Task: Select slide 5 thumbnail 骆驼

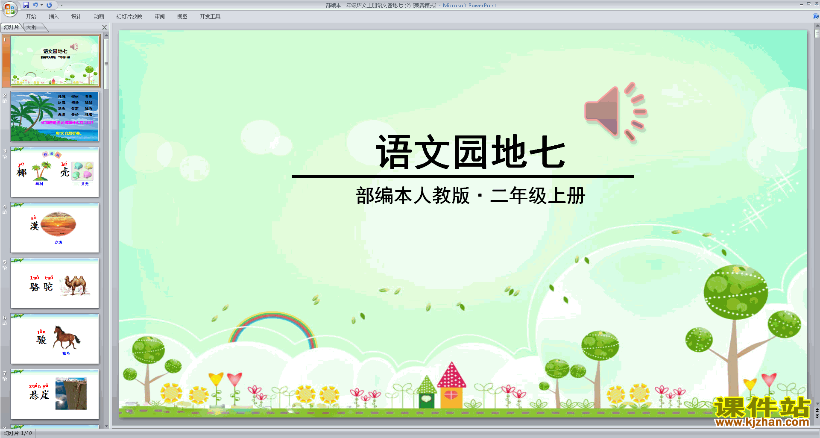Action: pos(55,283)
